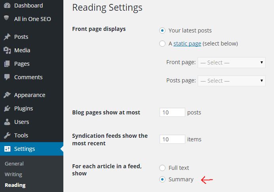Select the Full text radio button
274x192 pixels.
coord(162,168)
